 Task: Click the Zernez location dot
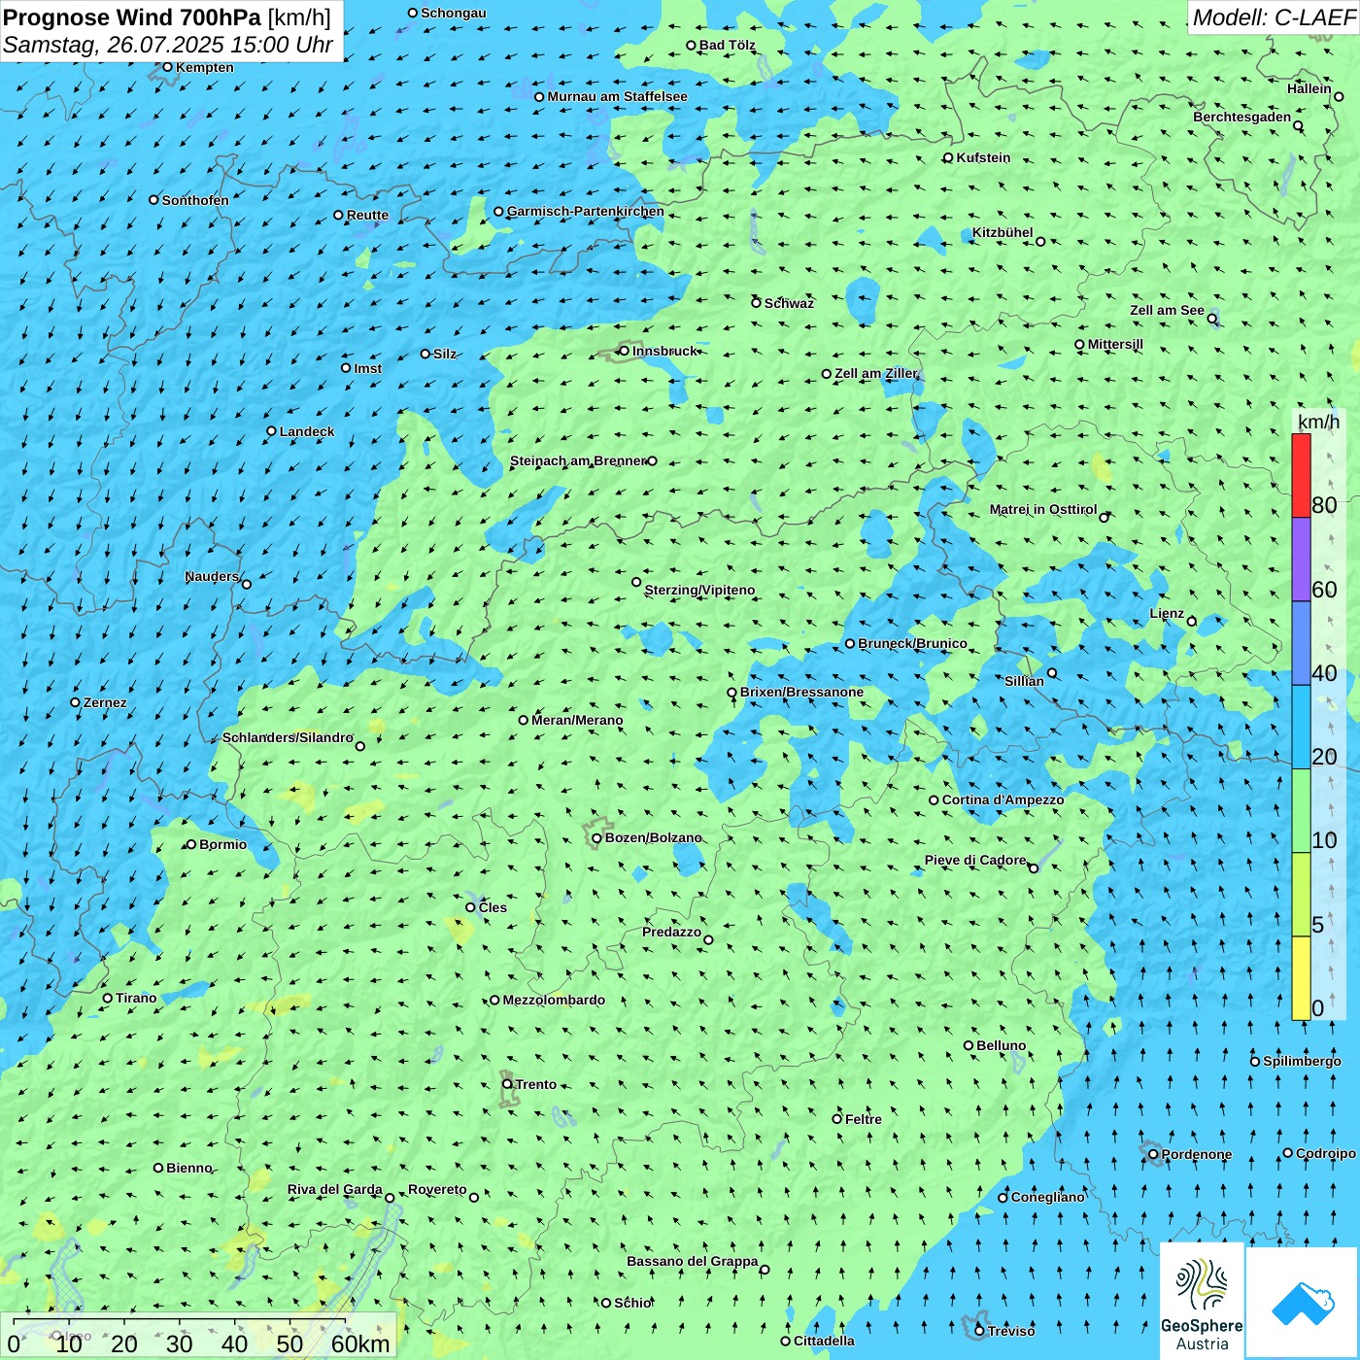(x=75, y=702)
